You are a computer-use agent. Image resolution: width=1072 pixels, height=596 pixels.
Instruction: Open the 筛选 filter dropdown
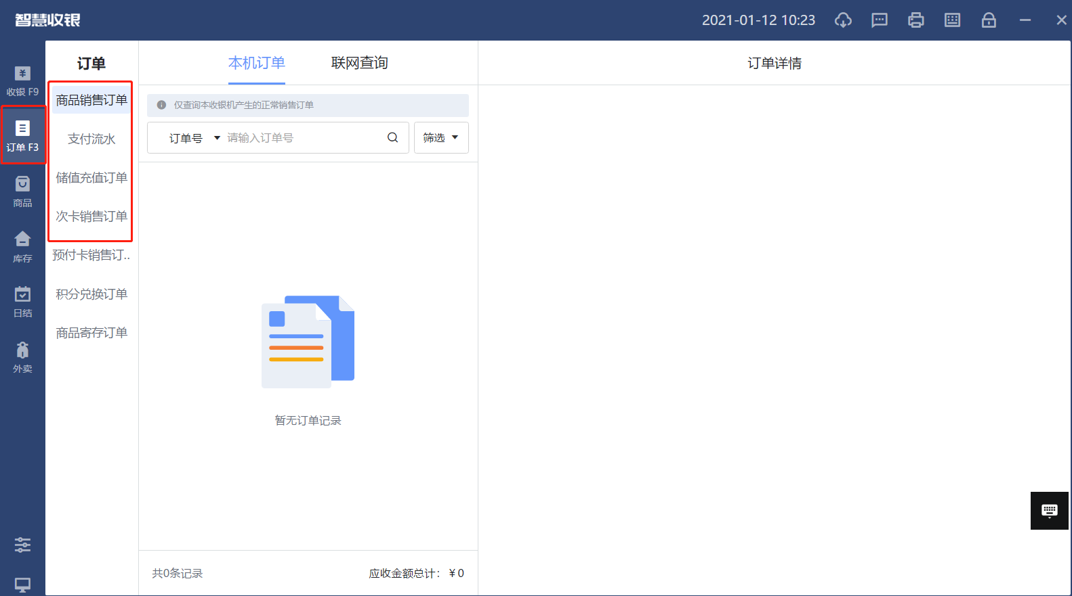pos(440,138)
